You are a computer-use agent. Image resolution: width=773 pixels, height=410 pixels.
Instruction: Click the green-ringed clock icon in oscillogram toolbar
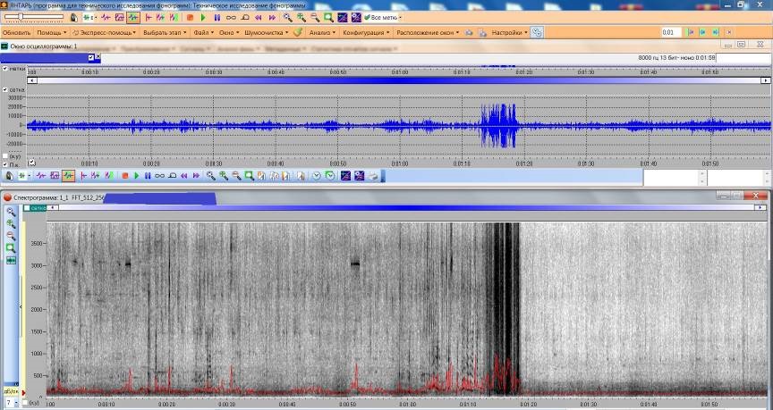click(329, 176)
